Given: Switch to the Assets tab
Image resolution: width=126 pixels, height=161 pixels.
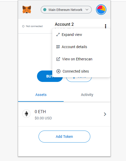Looking at the screenshot, I should (41, 95).
